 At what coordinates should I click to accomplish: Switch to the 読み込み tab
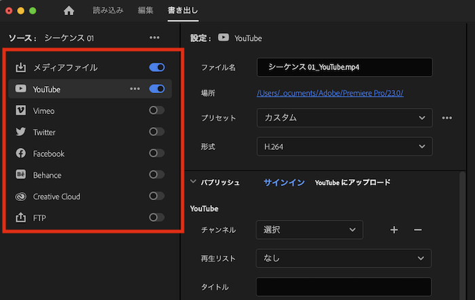[x=108, y=11]
